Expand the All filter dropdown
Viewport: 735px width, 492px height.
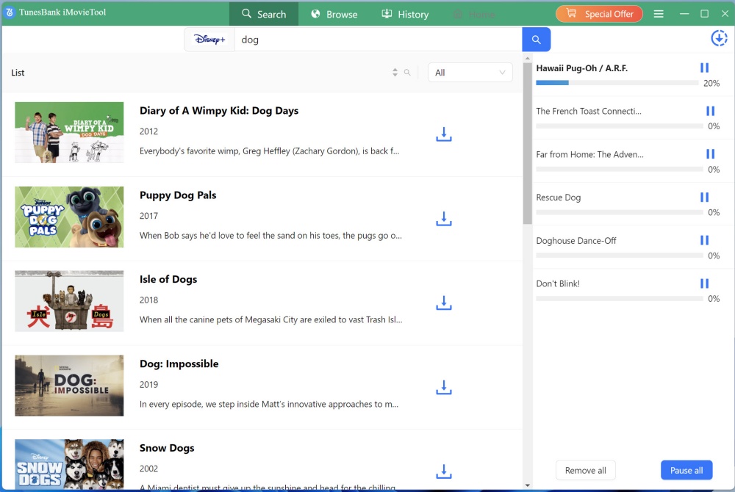point(470,73)
